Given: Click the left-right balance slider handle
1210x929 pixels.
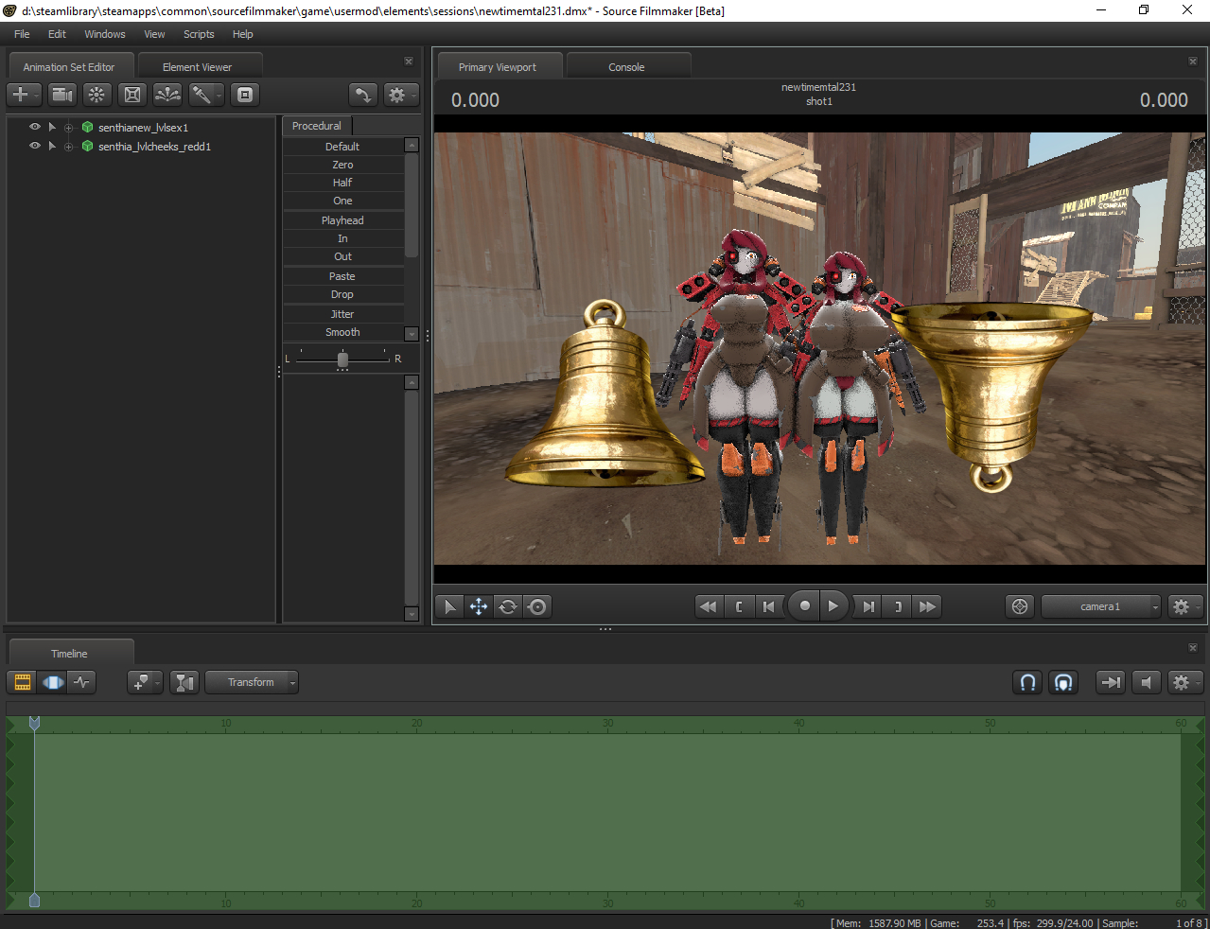Looking at the screenshot, I should [x=342, y=359].
